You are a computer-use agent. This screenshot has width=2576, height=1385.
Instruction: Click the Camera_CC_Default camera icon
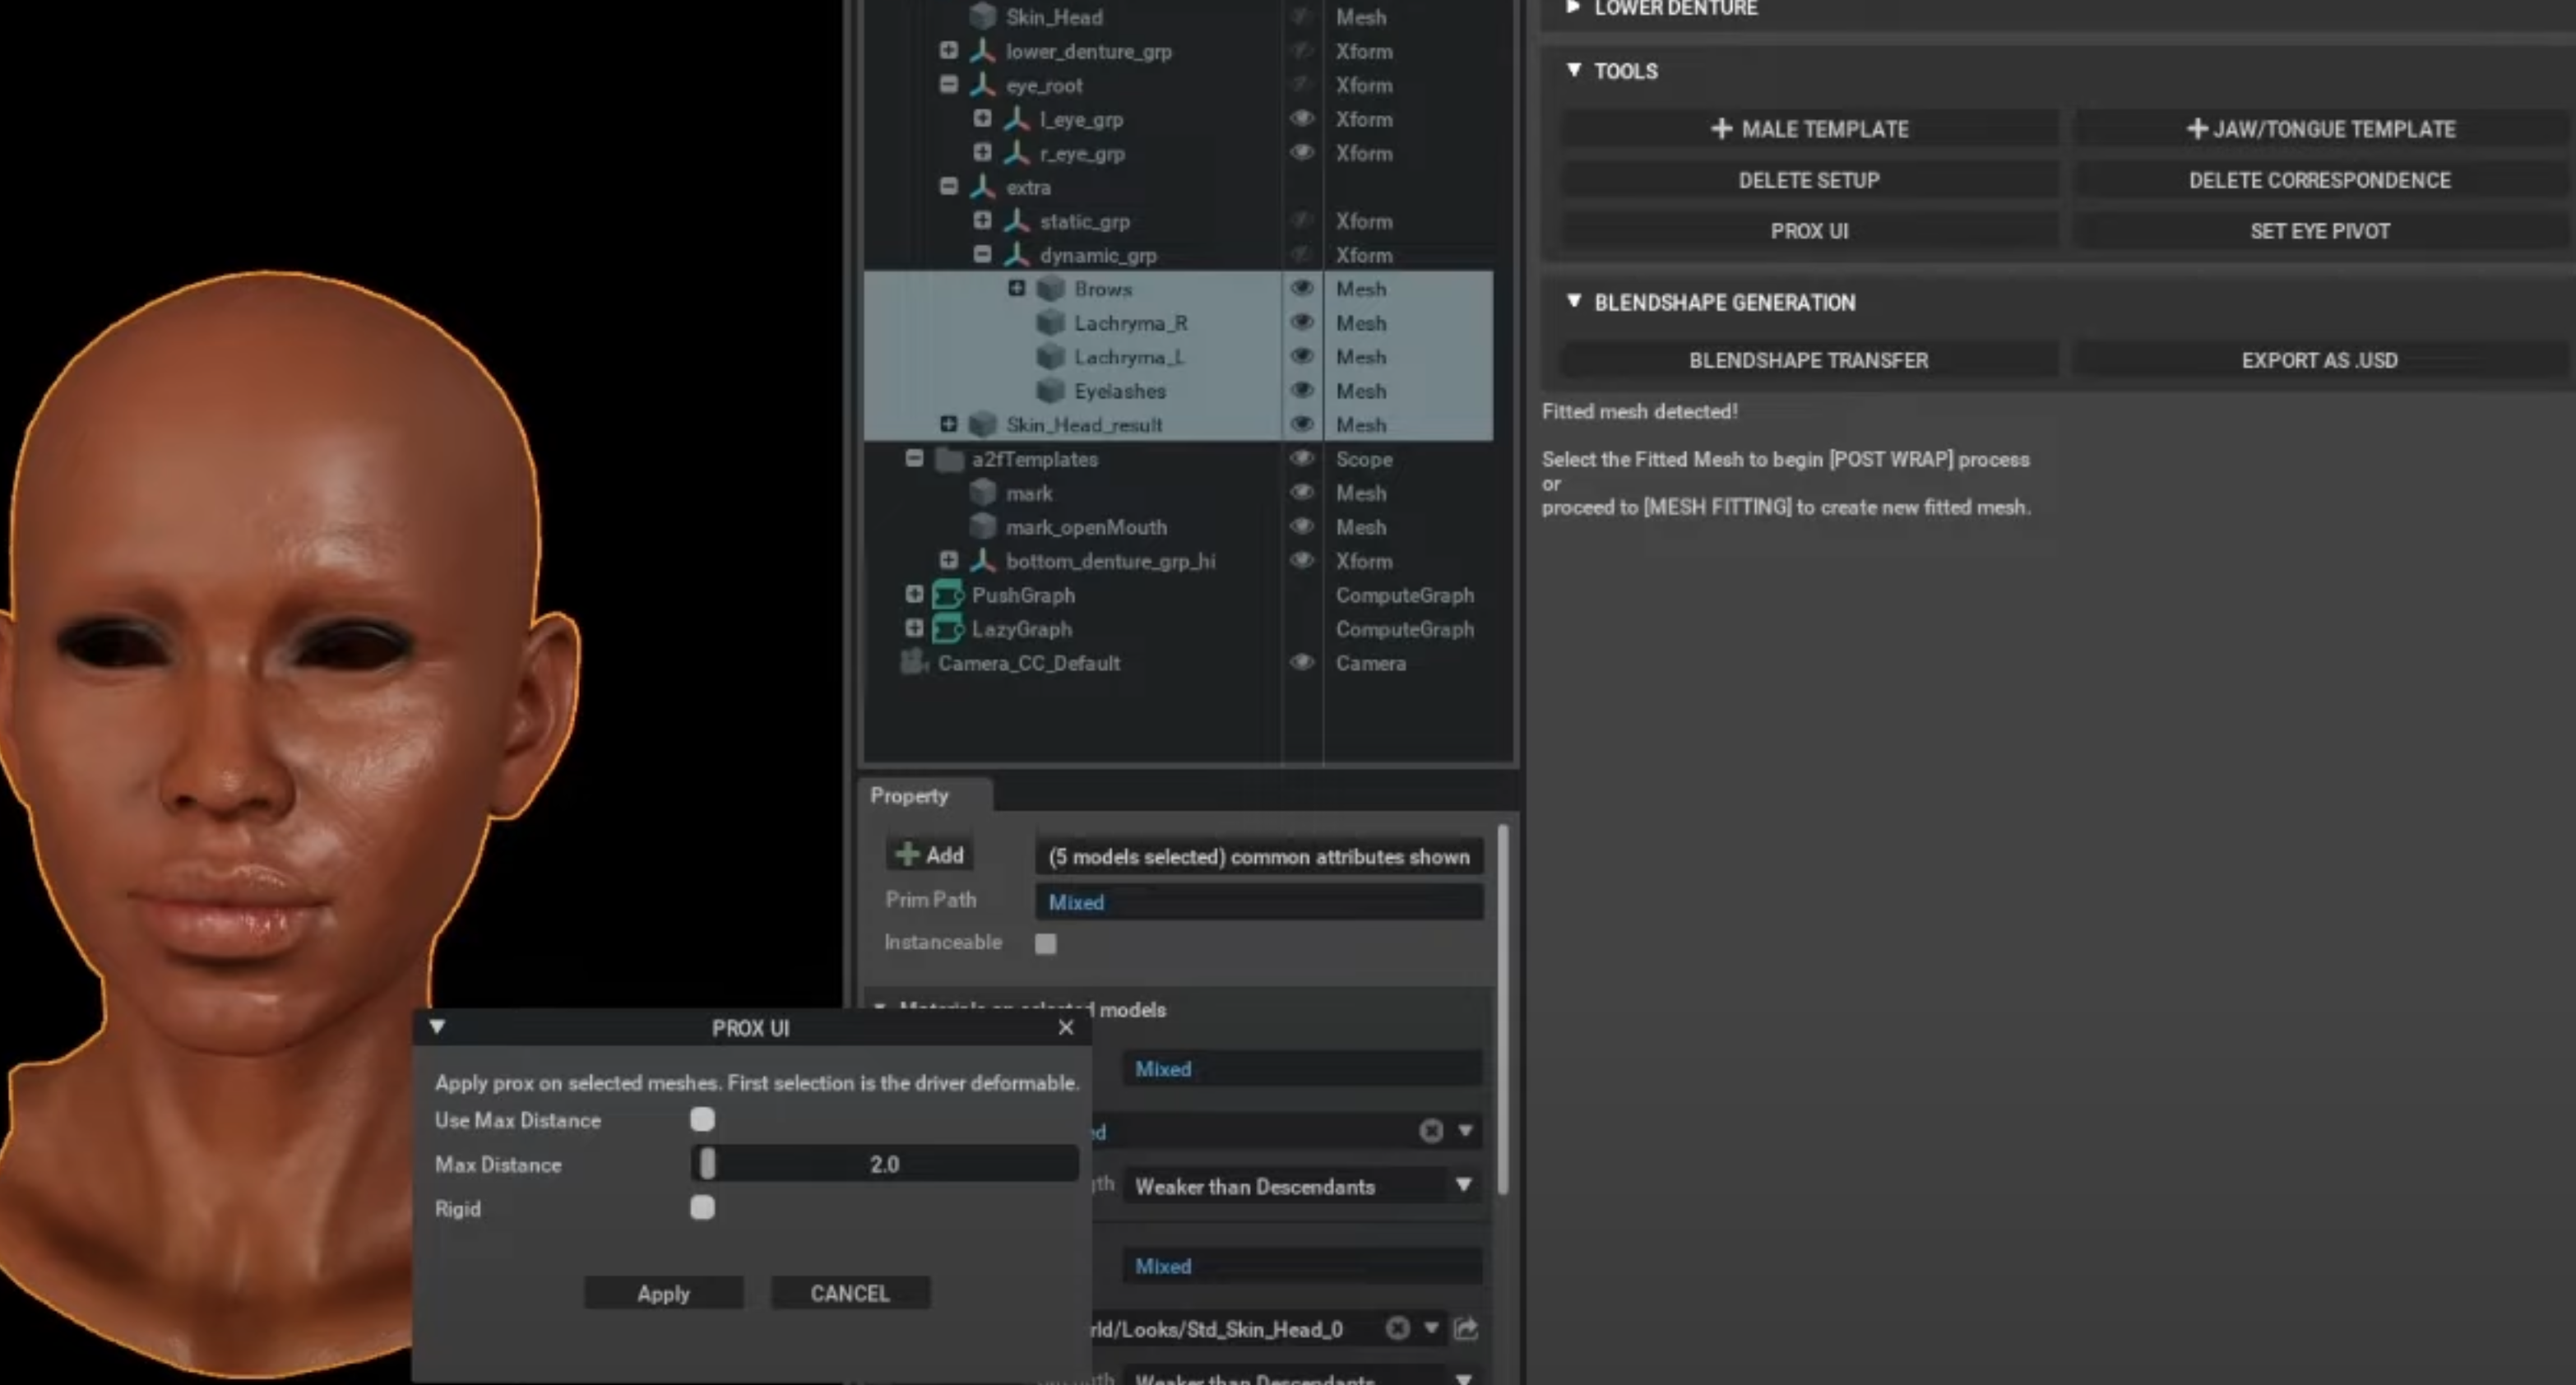913,663
